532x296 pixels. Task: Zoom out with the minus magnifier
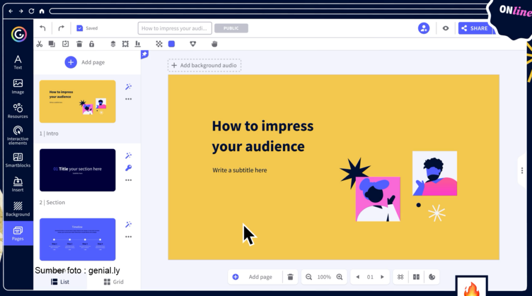point(309,277)
